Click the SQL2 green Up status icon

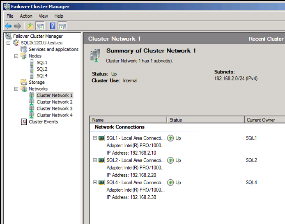(170, 160)
